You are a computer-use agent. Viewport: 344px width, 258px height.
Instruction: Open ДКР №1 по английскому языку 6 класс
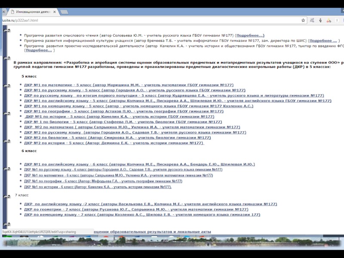tap(139, 164)
